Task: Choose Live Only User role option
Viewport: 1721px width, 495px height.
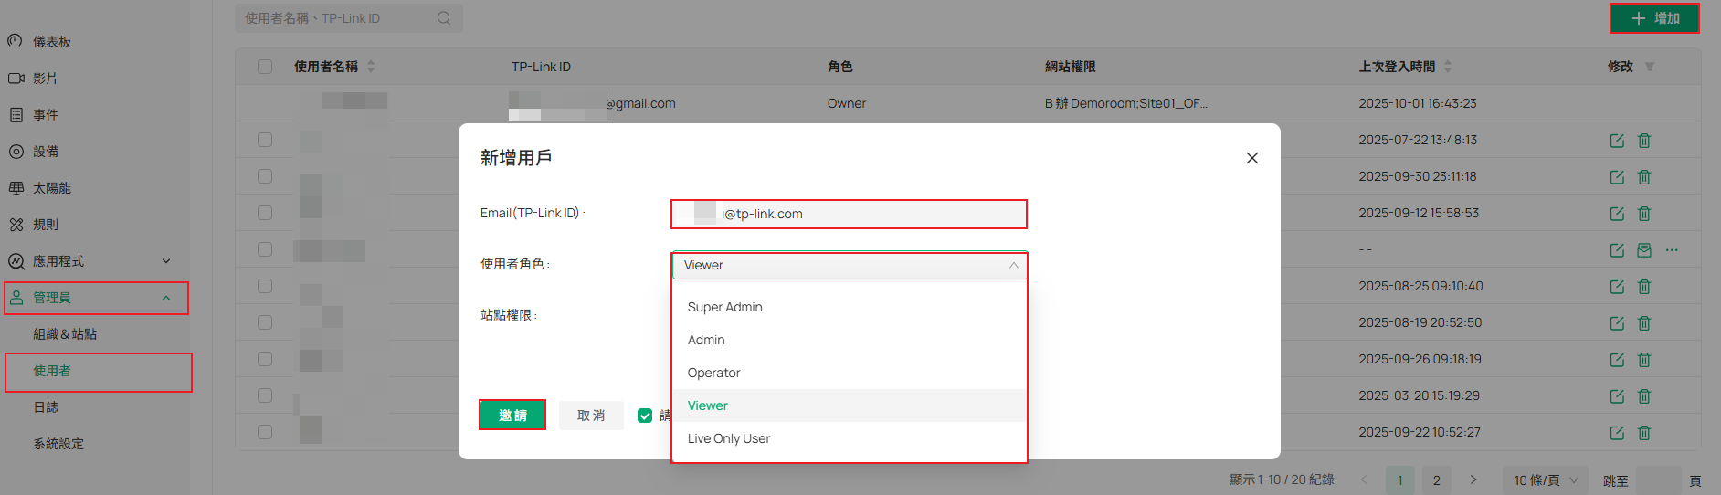Action: pos(729,438)
